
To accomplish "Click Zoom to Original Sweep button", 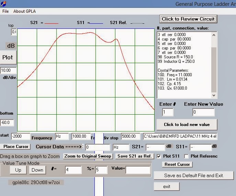I will (88, 156).
